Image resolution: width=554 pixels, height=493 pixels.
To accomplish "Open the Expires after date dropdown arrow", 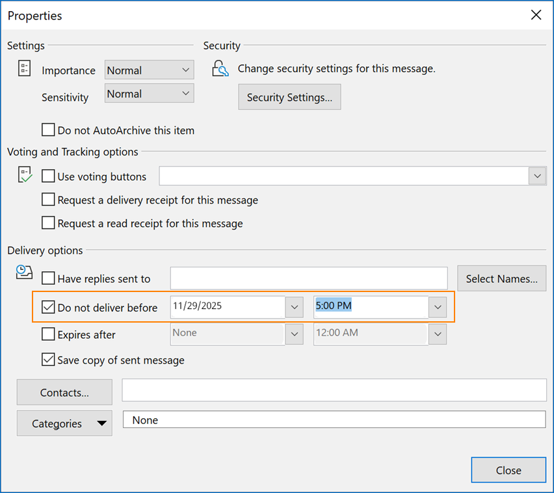I will tap(295, 334).
